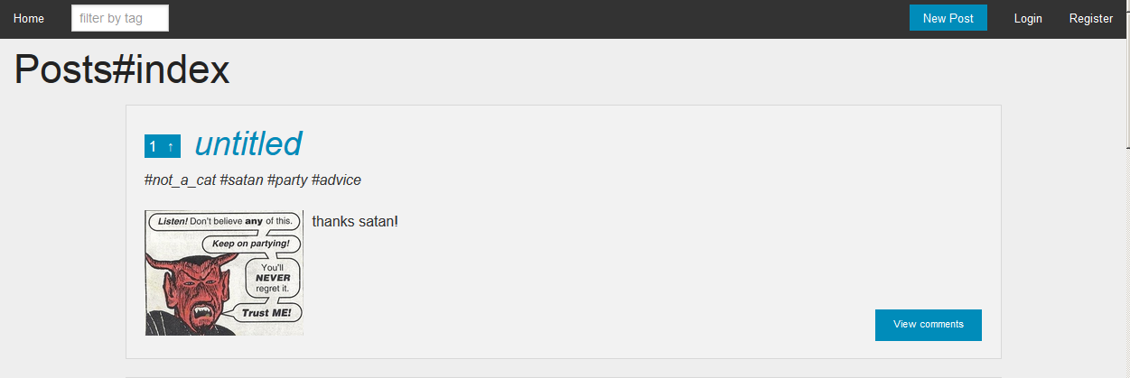Image resolution: width=1130 pixels, height=378 pixels.
Task: Go to the Home page
Action: click(29, 18)
